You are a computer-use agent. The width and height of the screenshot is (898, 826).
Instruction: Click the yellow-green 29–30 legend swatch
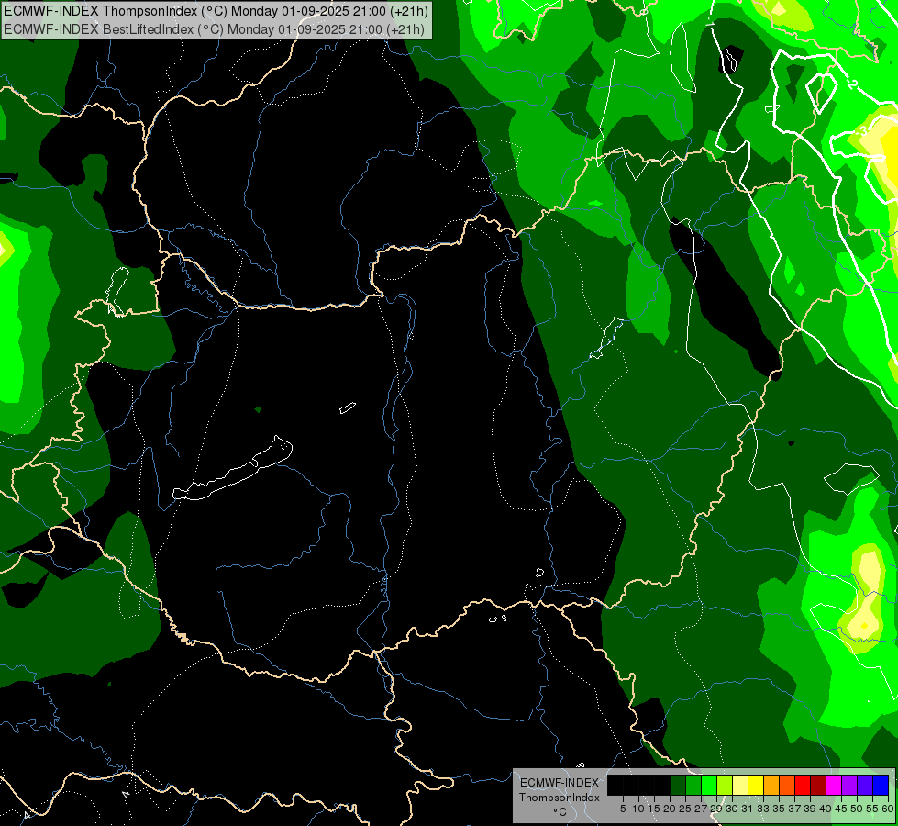point(725,785)
